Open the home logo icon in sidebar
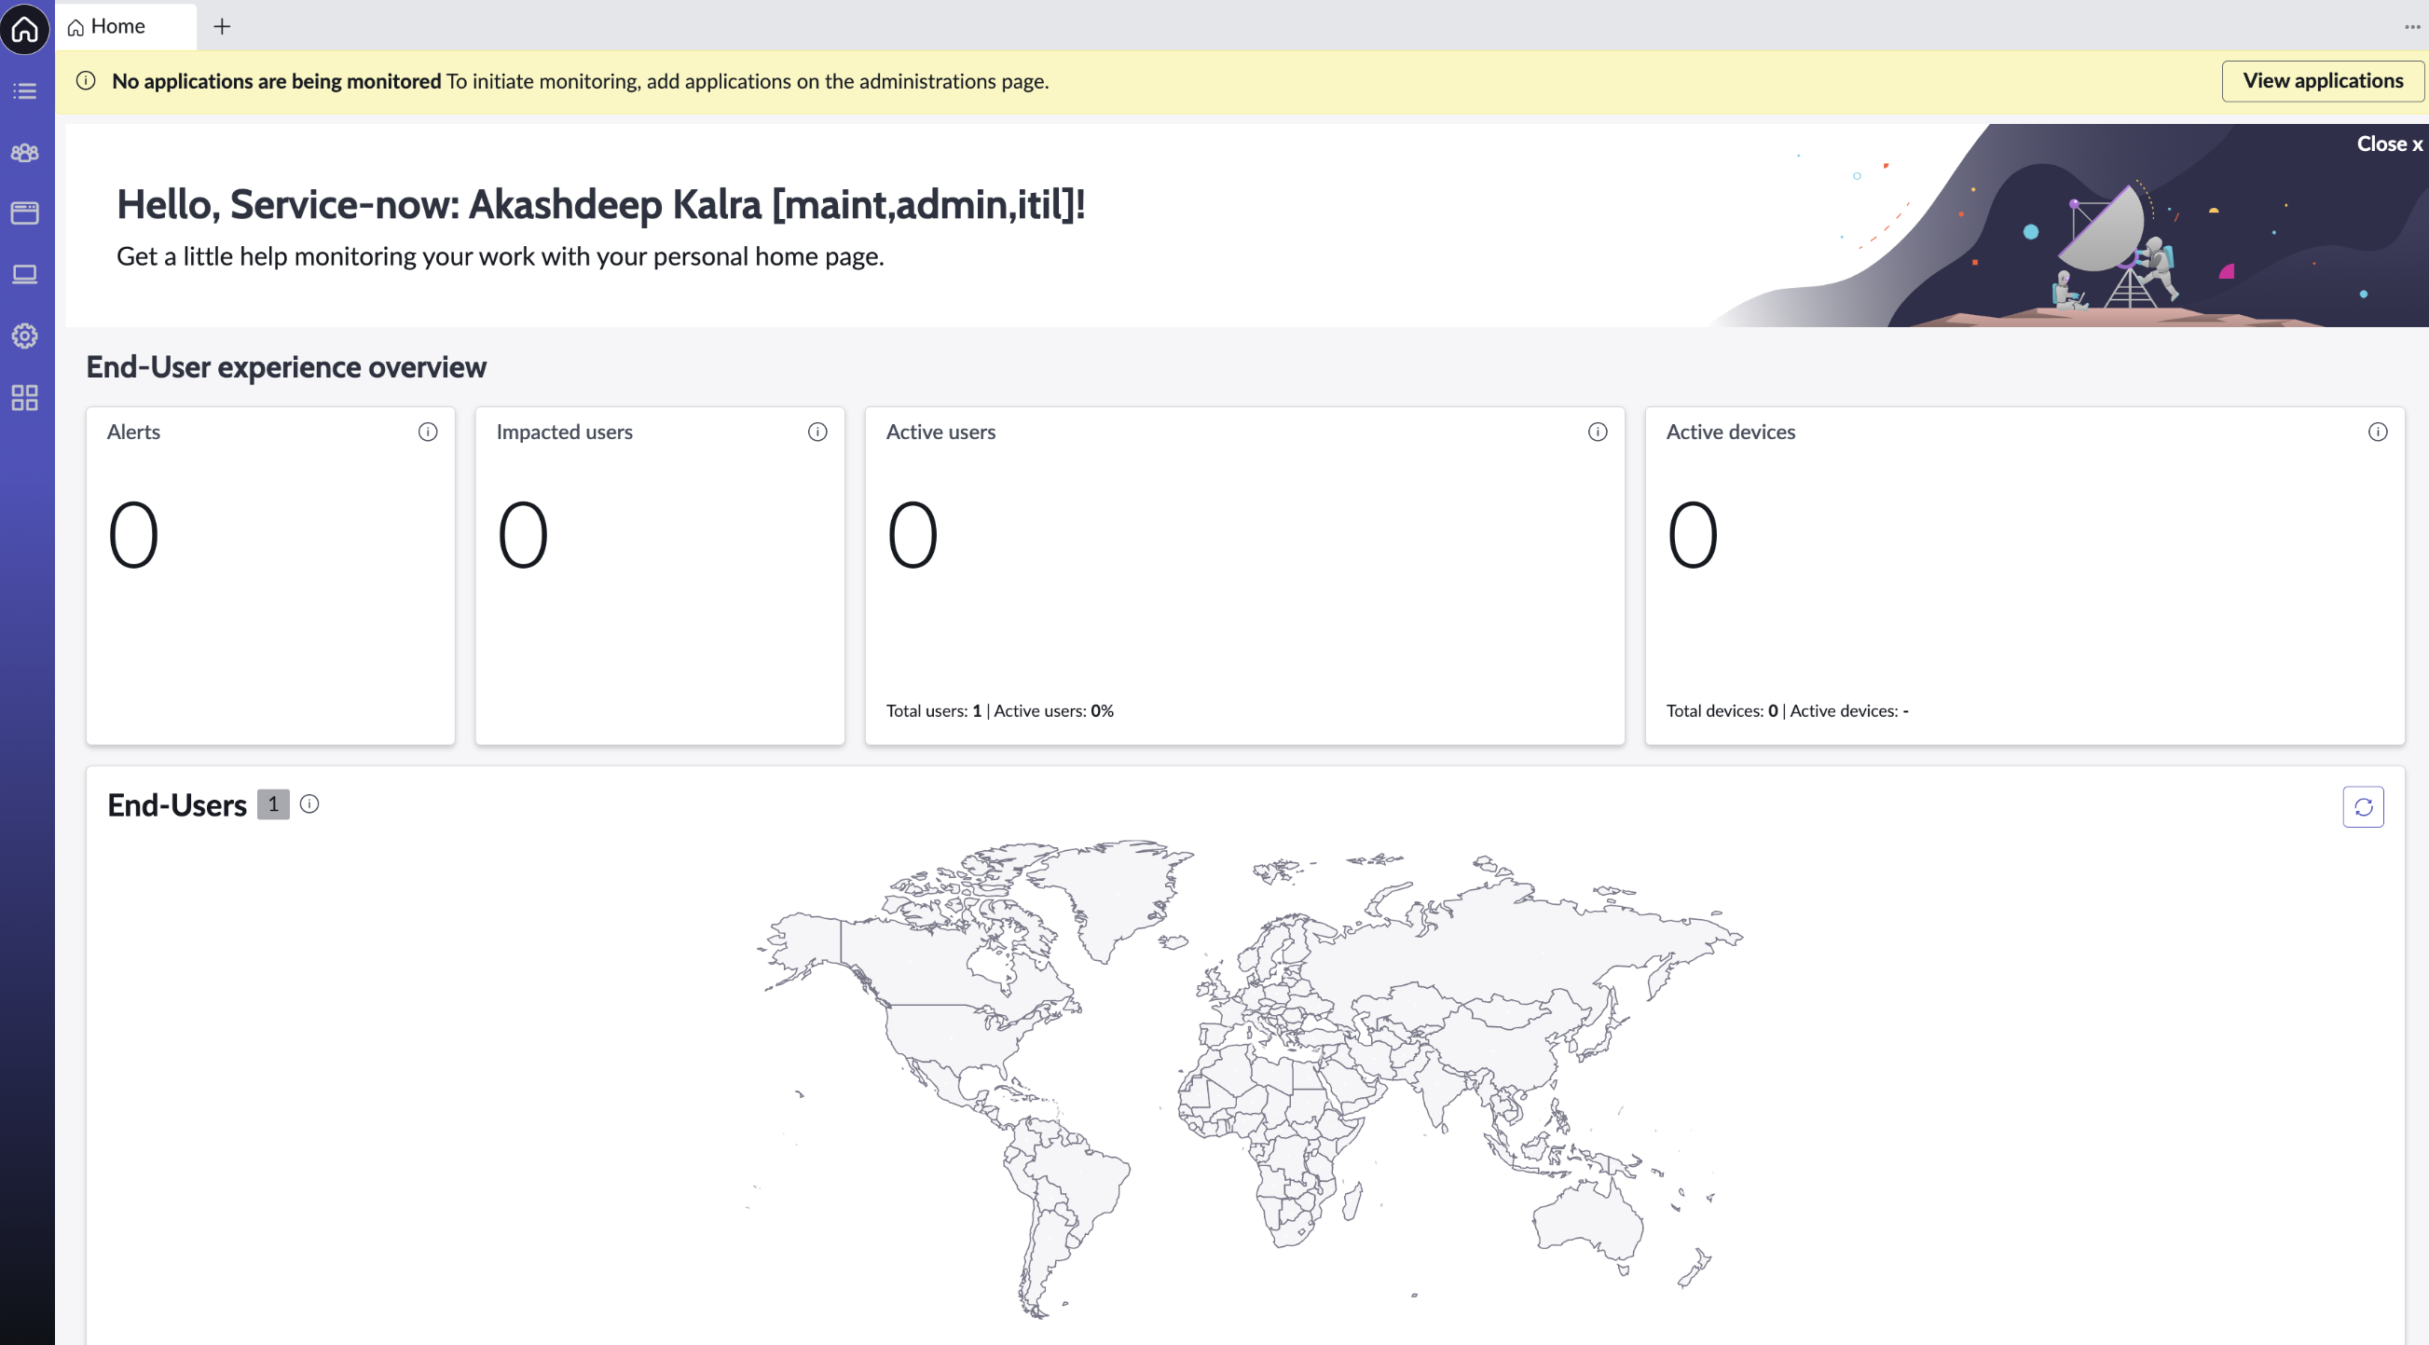Viewport: 2429px width, 1345px height. coord(25,28)
